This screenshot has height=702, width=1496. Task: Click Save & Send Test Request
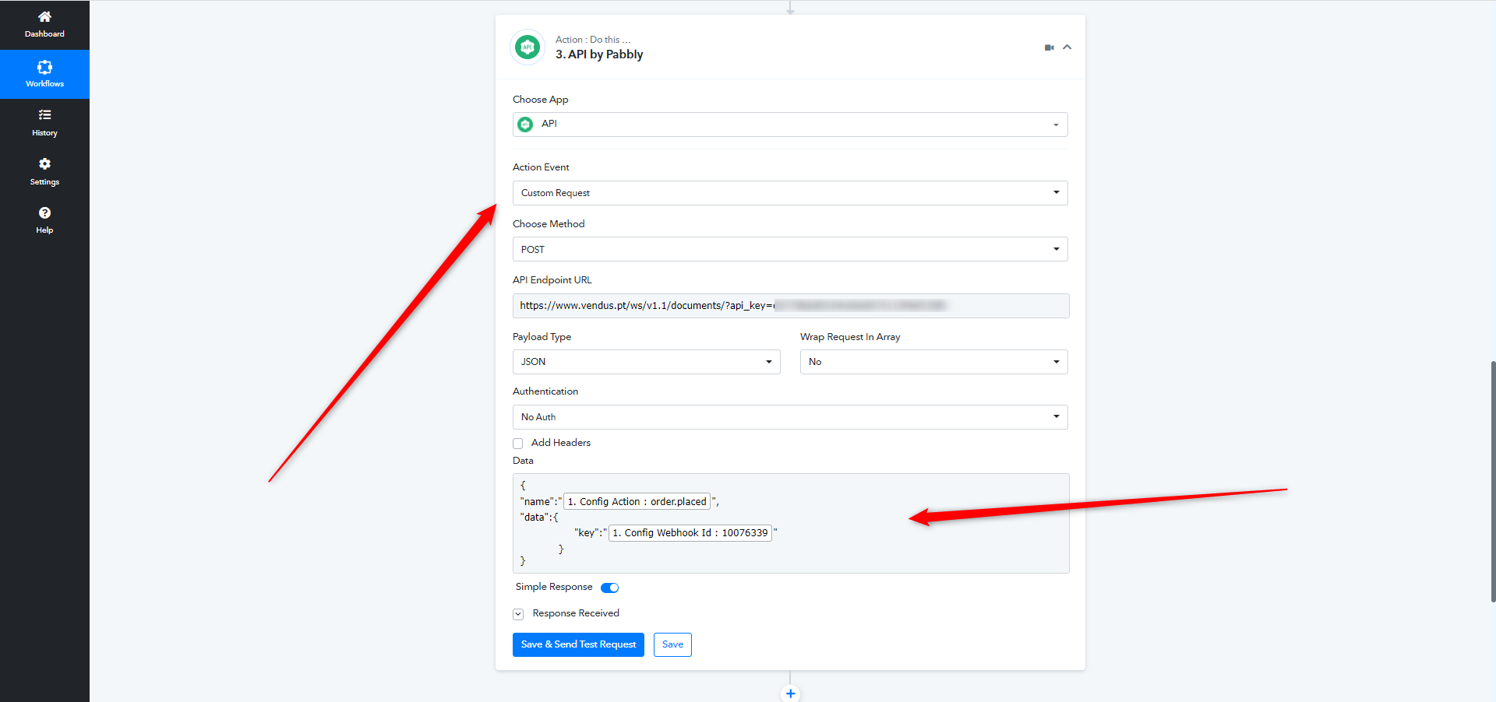[578, 644]
